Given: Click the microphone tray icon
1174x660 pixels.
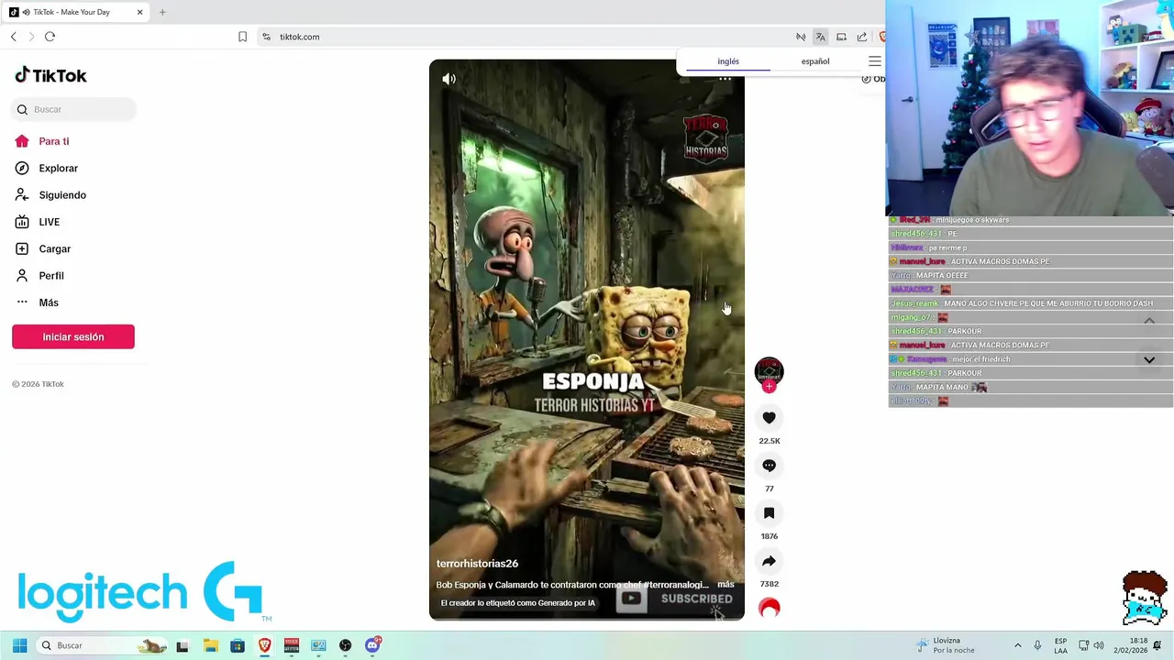Looking at the screenshot, I should click(x=1037, y=645).
